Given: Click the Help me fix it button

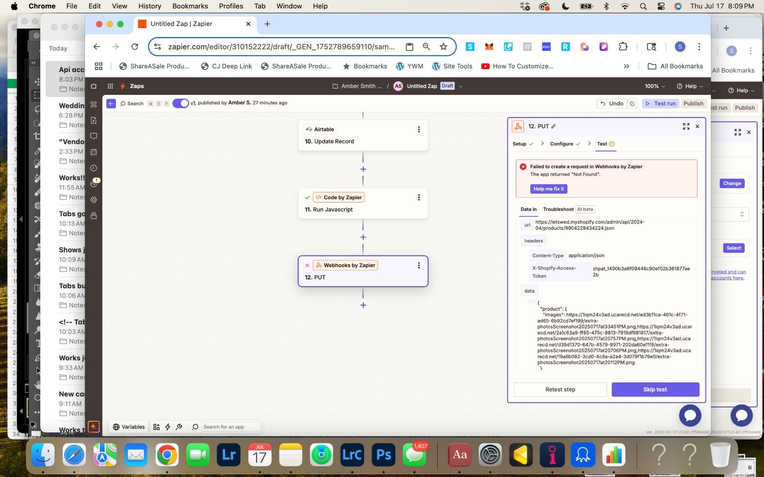Looking at the screenshot, I should 548,189.
